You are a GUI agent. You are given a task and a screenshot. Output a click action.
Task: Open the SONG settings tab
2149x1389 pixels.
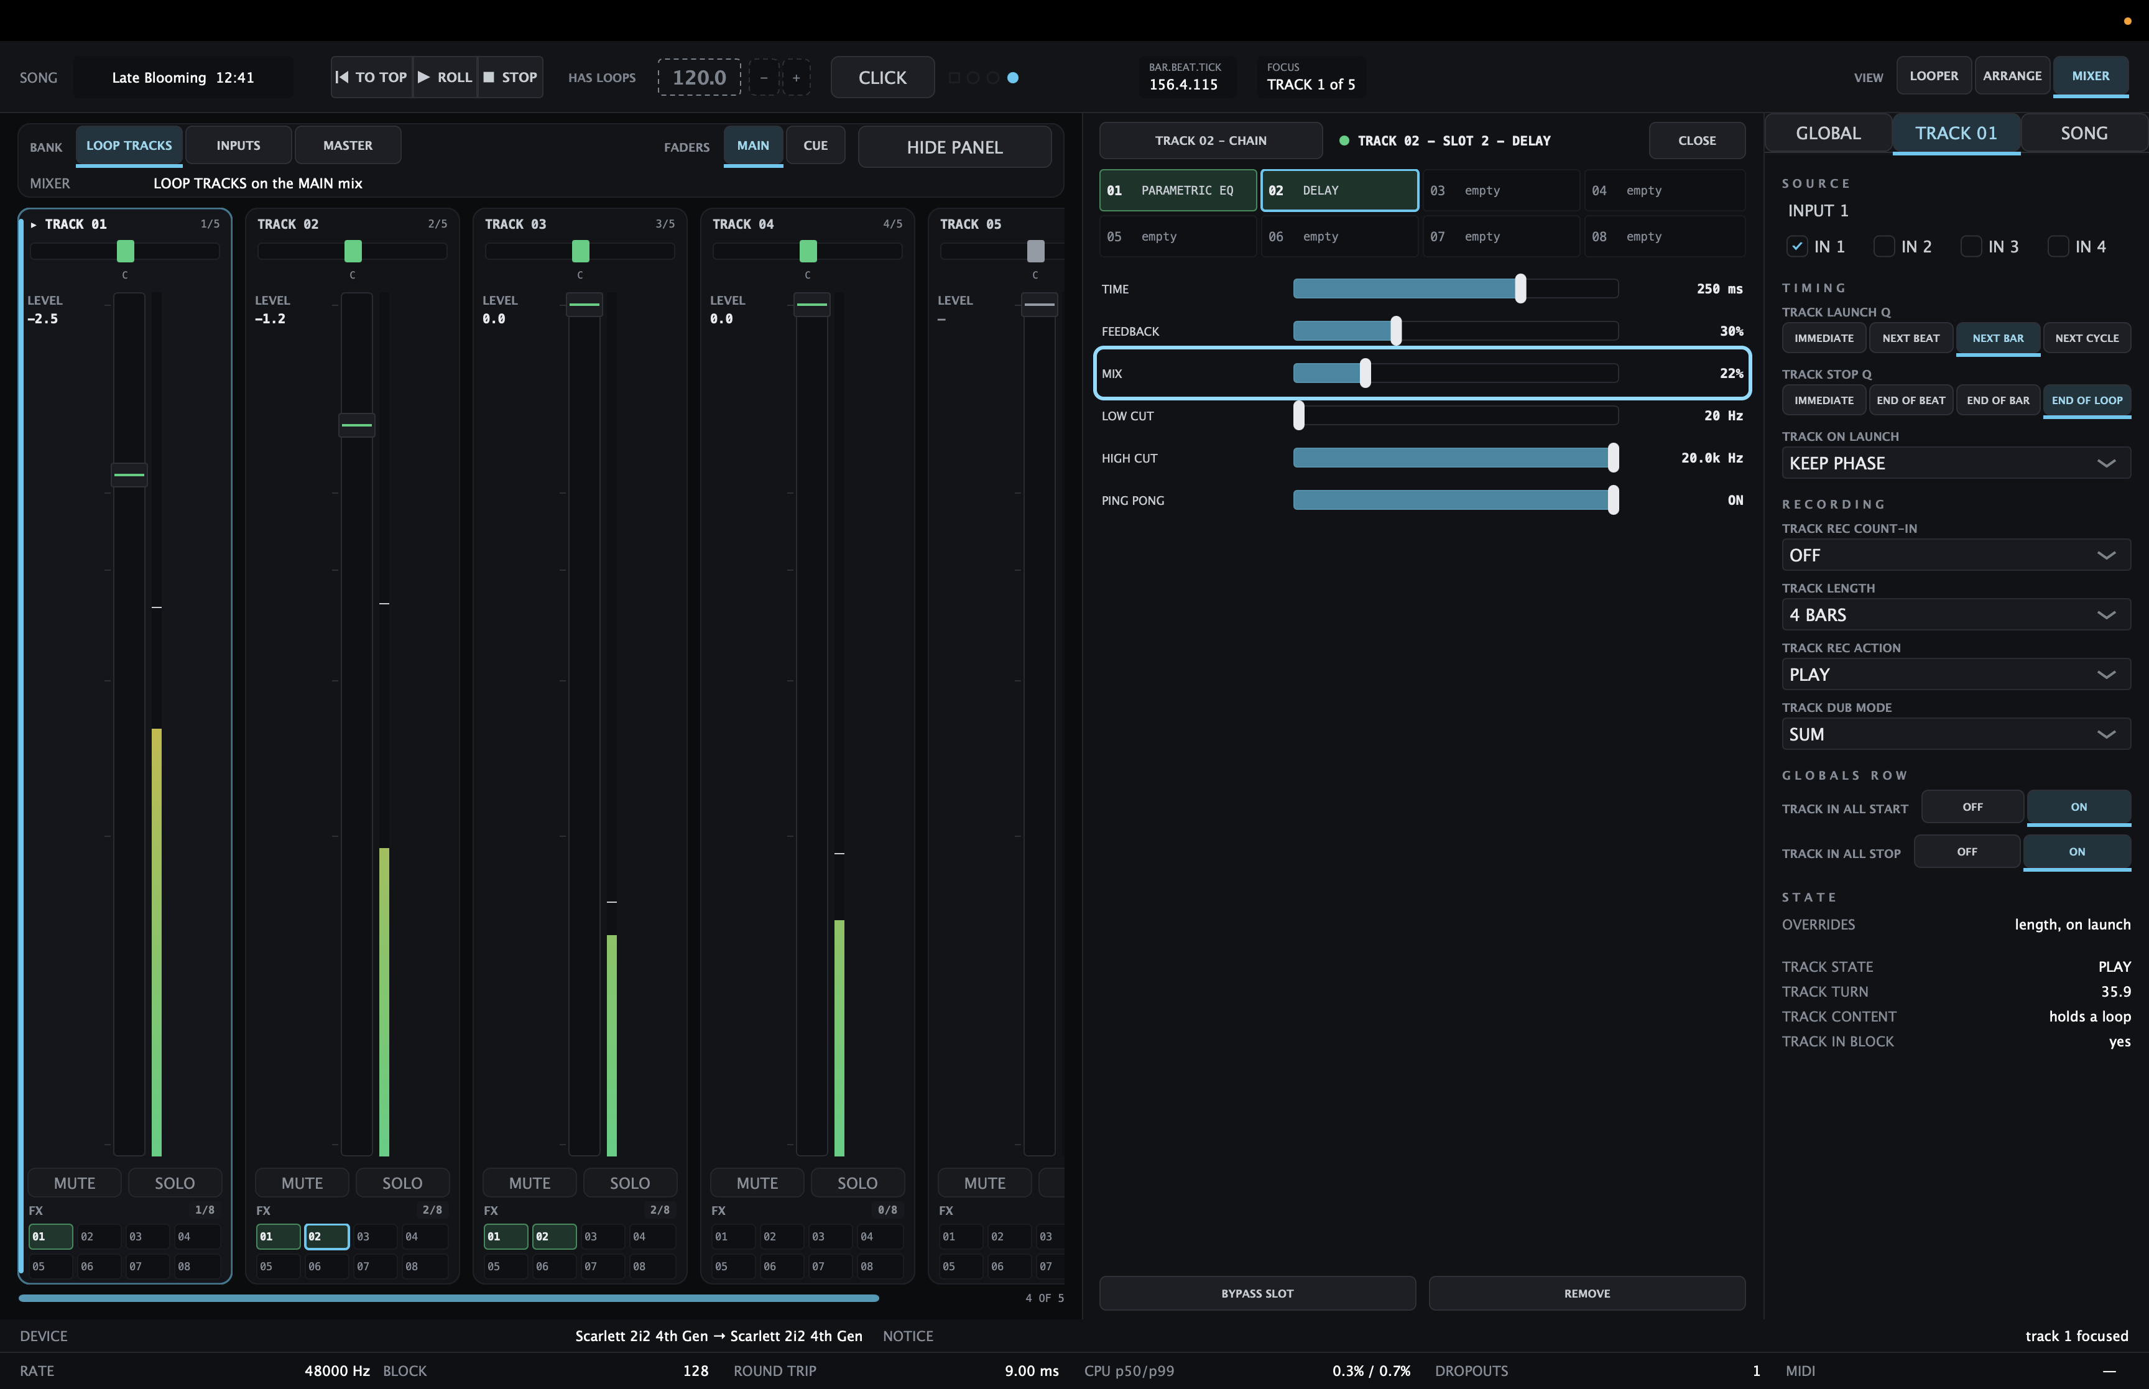2084,134
